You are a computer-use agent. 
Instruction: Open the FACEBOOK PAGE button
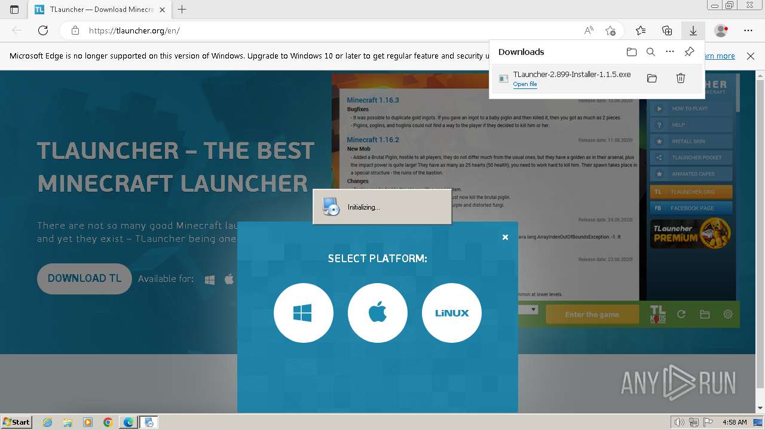coord(691,208)
